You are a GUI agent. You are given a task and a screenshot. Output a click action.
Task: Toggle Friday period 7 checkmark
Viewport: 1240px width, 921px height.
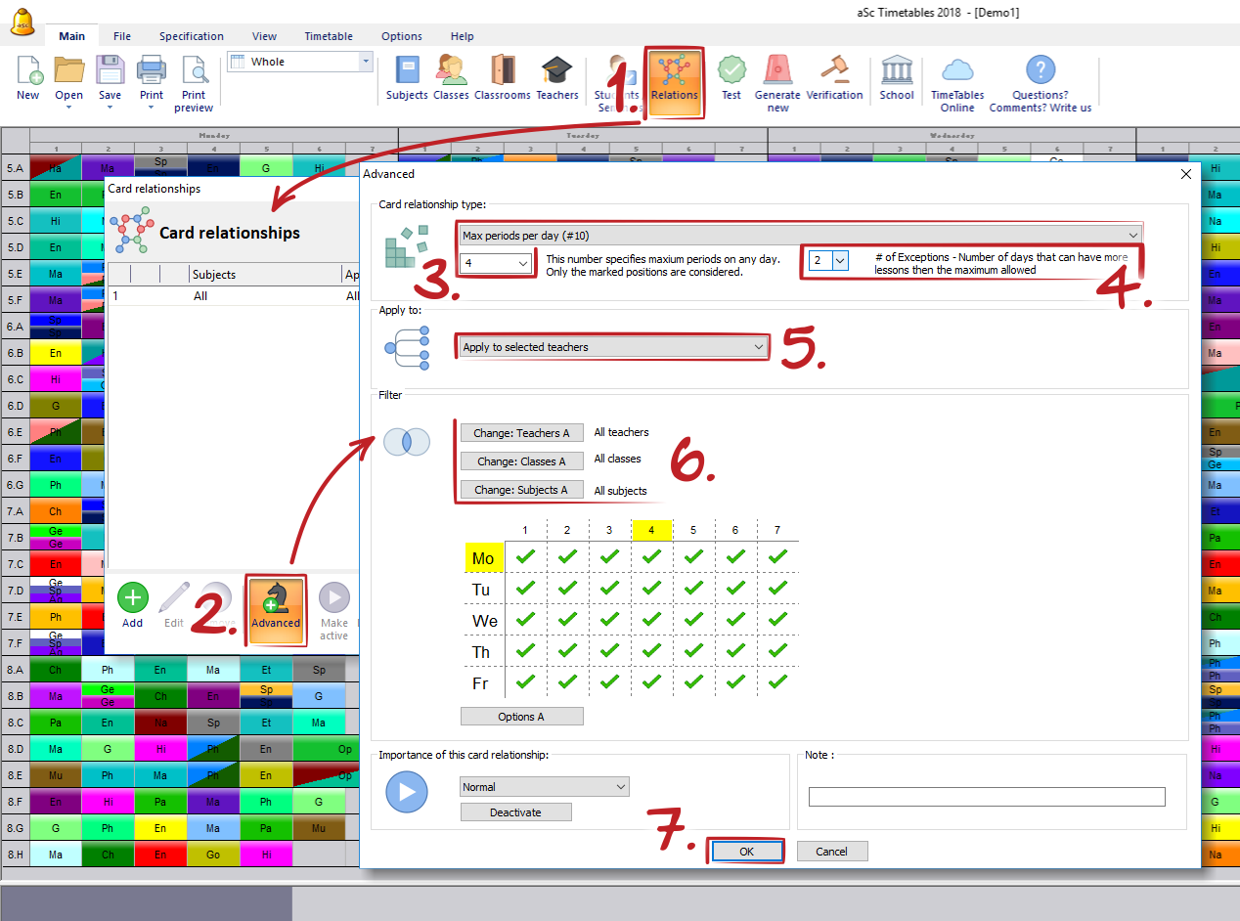coord(777,682)
